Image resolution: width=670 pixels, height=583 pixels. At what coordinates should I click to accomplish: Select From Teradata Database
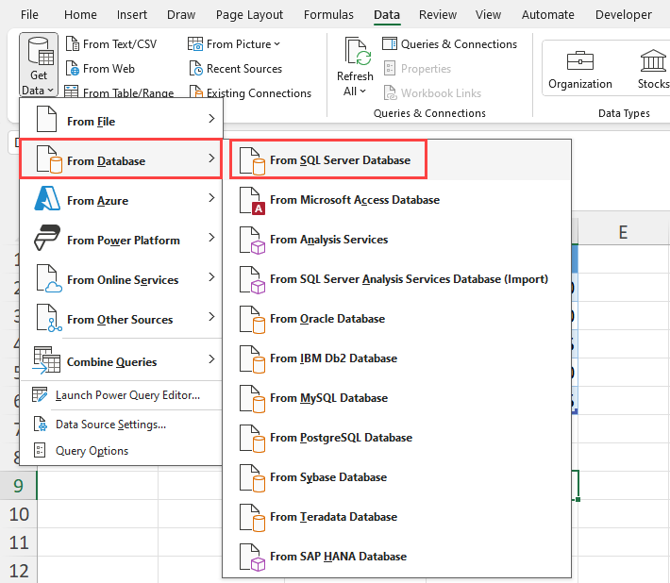coord(396,517)
